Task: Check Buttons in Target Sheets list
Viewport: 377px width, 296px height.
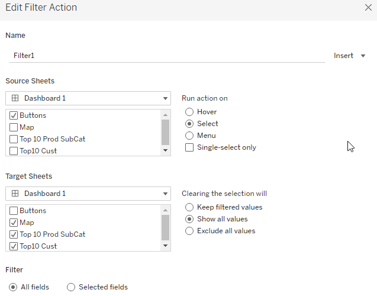Action: click(x=14, y=211)
